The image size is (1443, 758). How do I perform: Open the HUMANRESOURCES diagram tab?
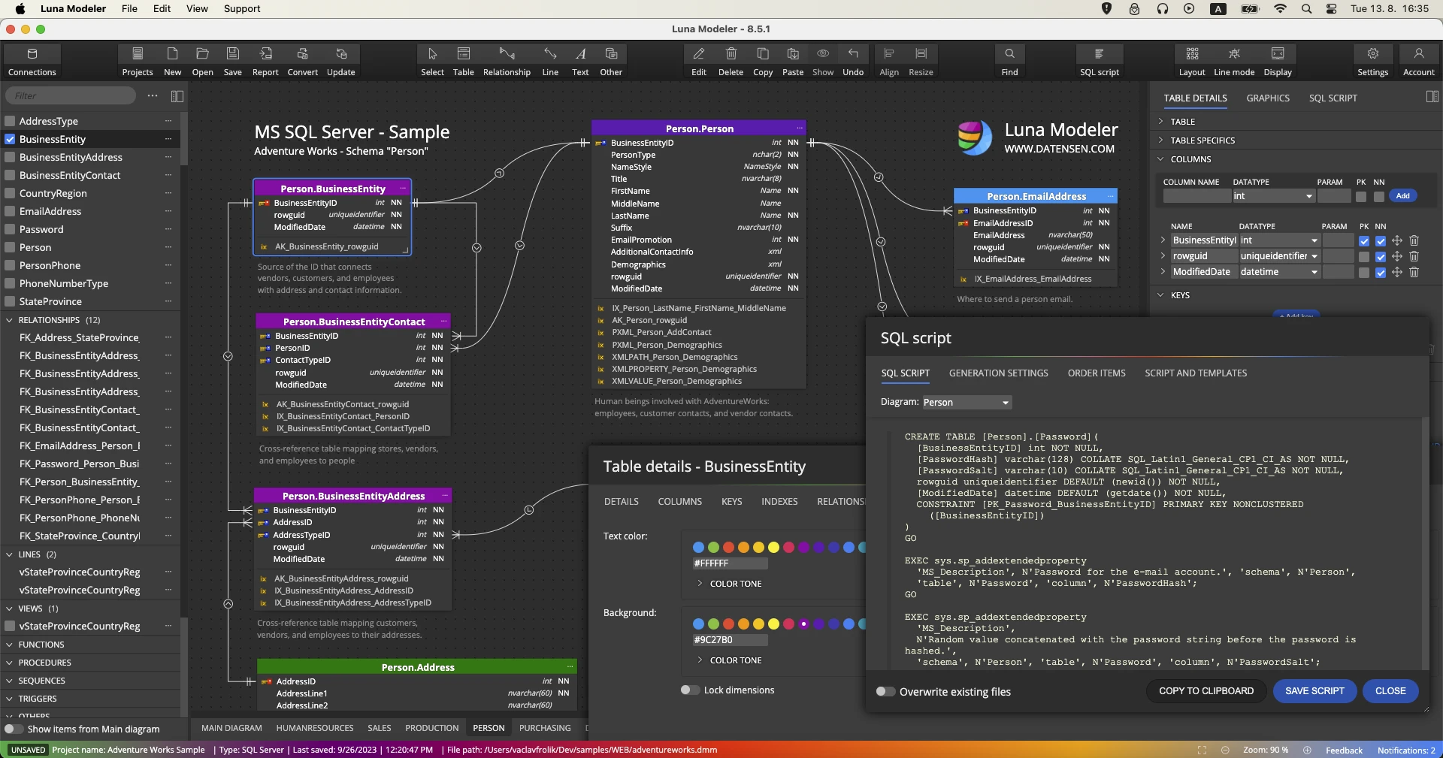[315, 728]
